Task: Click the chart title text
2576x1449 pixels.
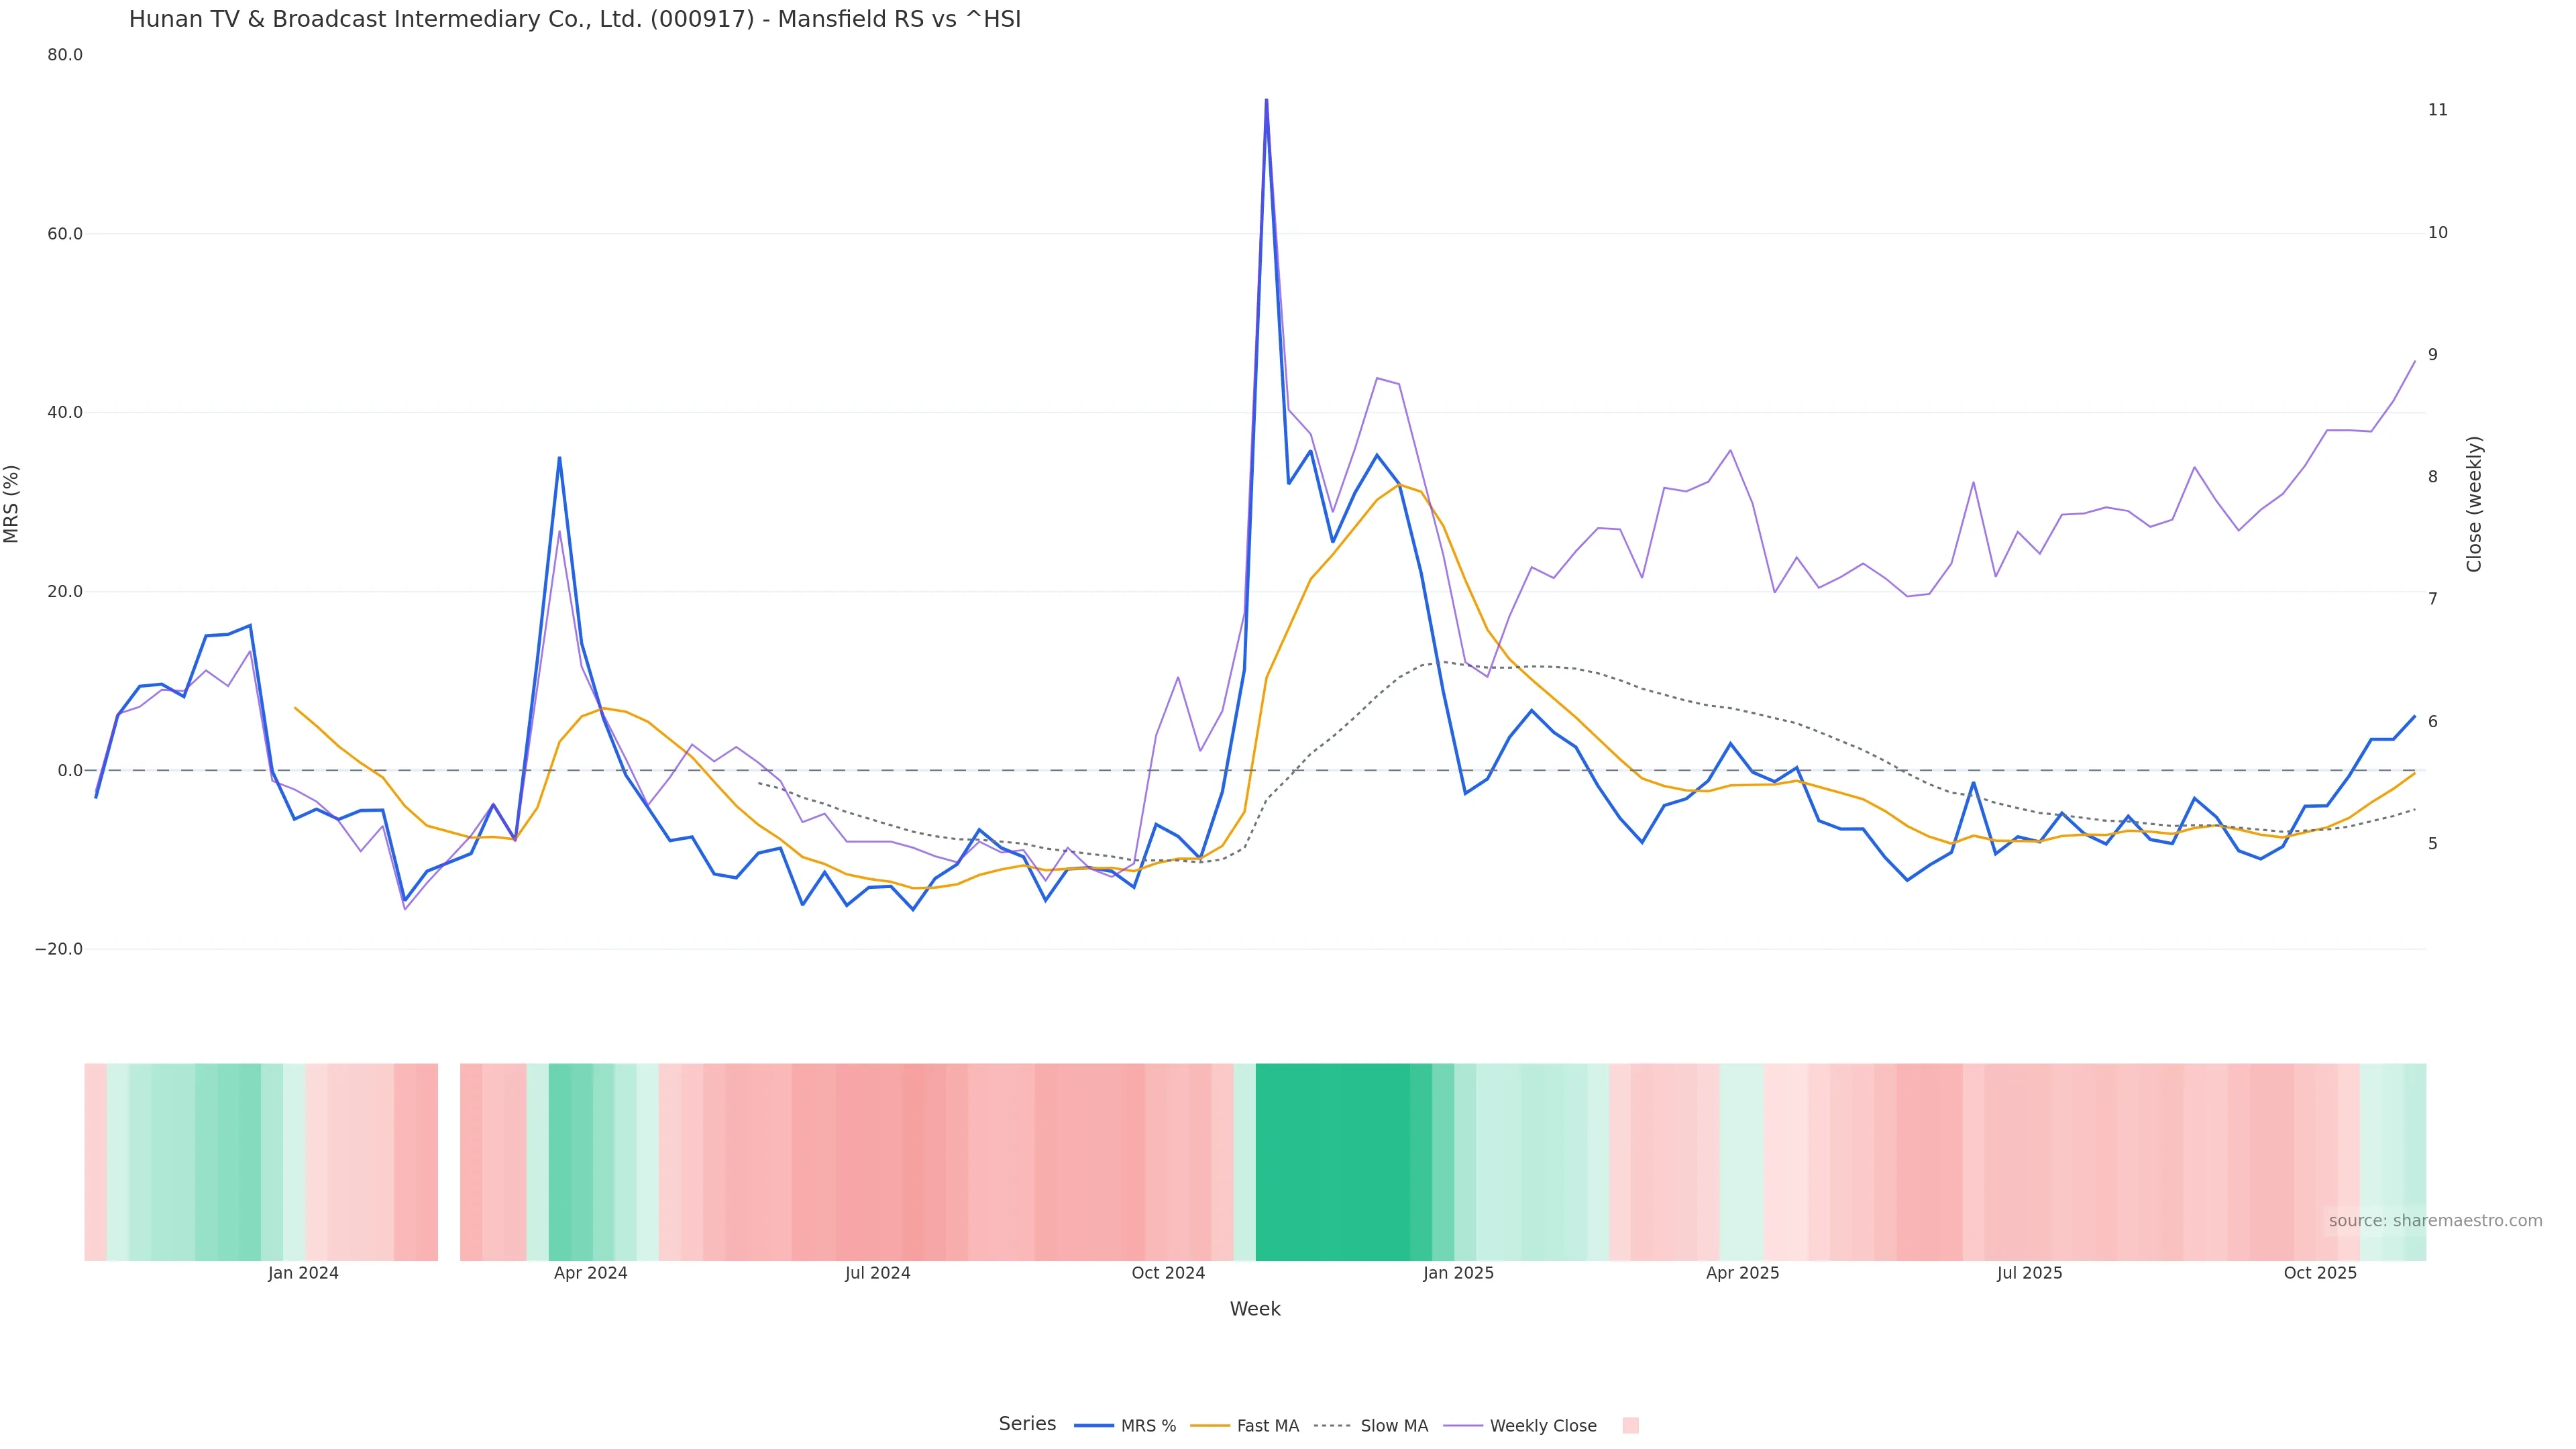Action: 575,19
